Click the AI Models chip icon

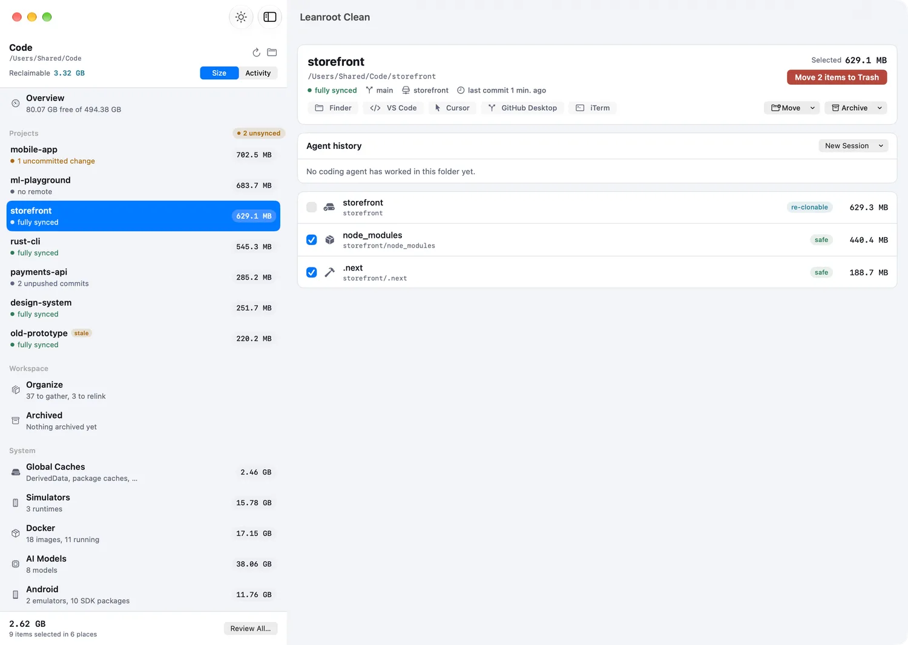(16, 564)
